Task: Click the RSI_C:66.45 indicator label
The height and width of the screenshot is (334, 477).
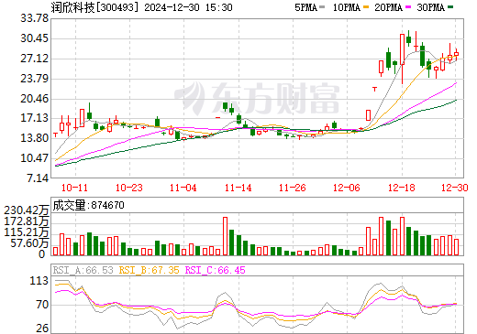Action: click(x=216, y=270)
